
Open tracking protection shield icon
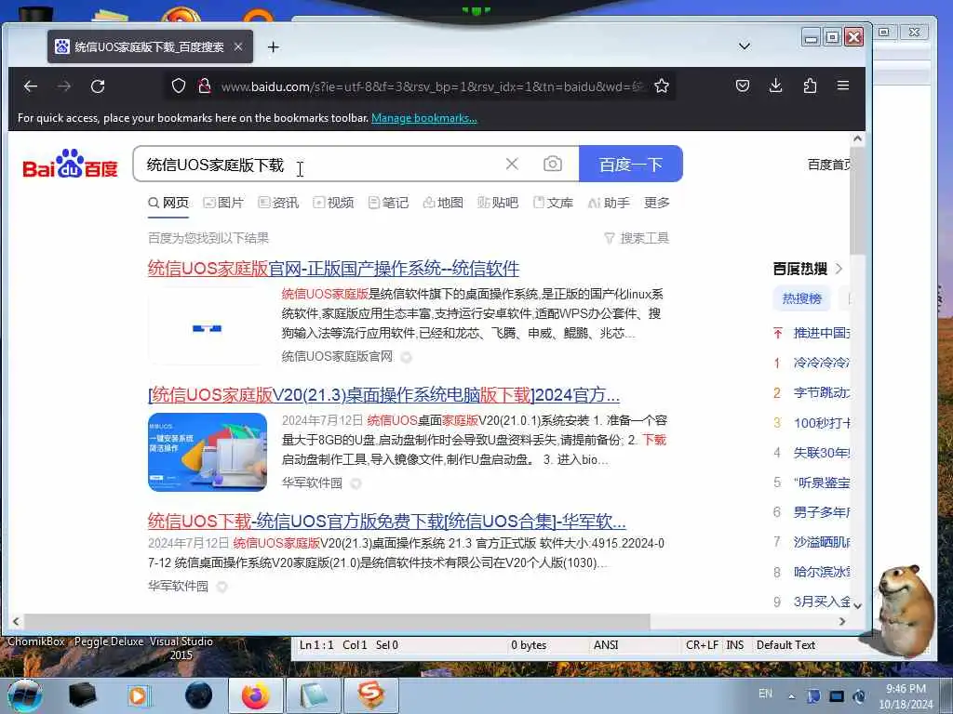coord(178,86)
